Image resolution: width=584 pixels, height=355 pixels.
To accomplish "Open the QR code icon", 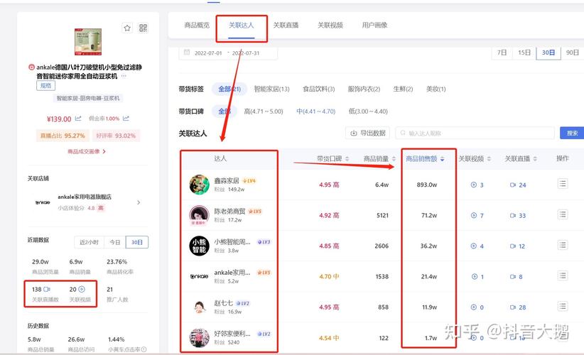I will point(143,28).
